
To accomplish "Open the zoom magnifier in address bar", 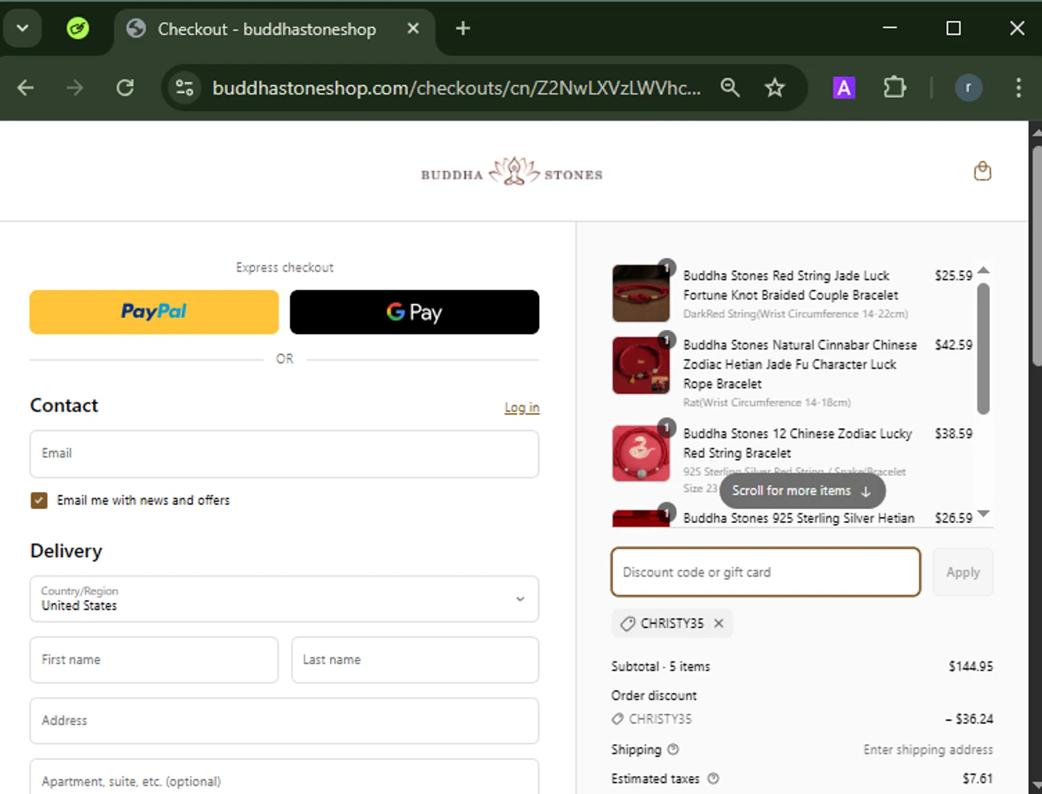I will pyautogui.click(x=730, y=88).
